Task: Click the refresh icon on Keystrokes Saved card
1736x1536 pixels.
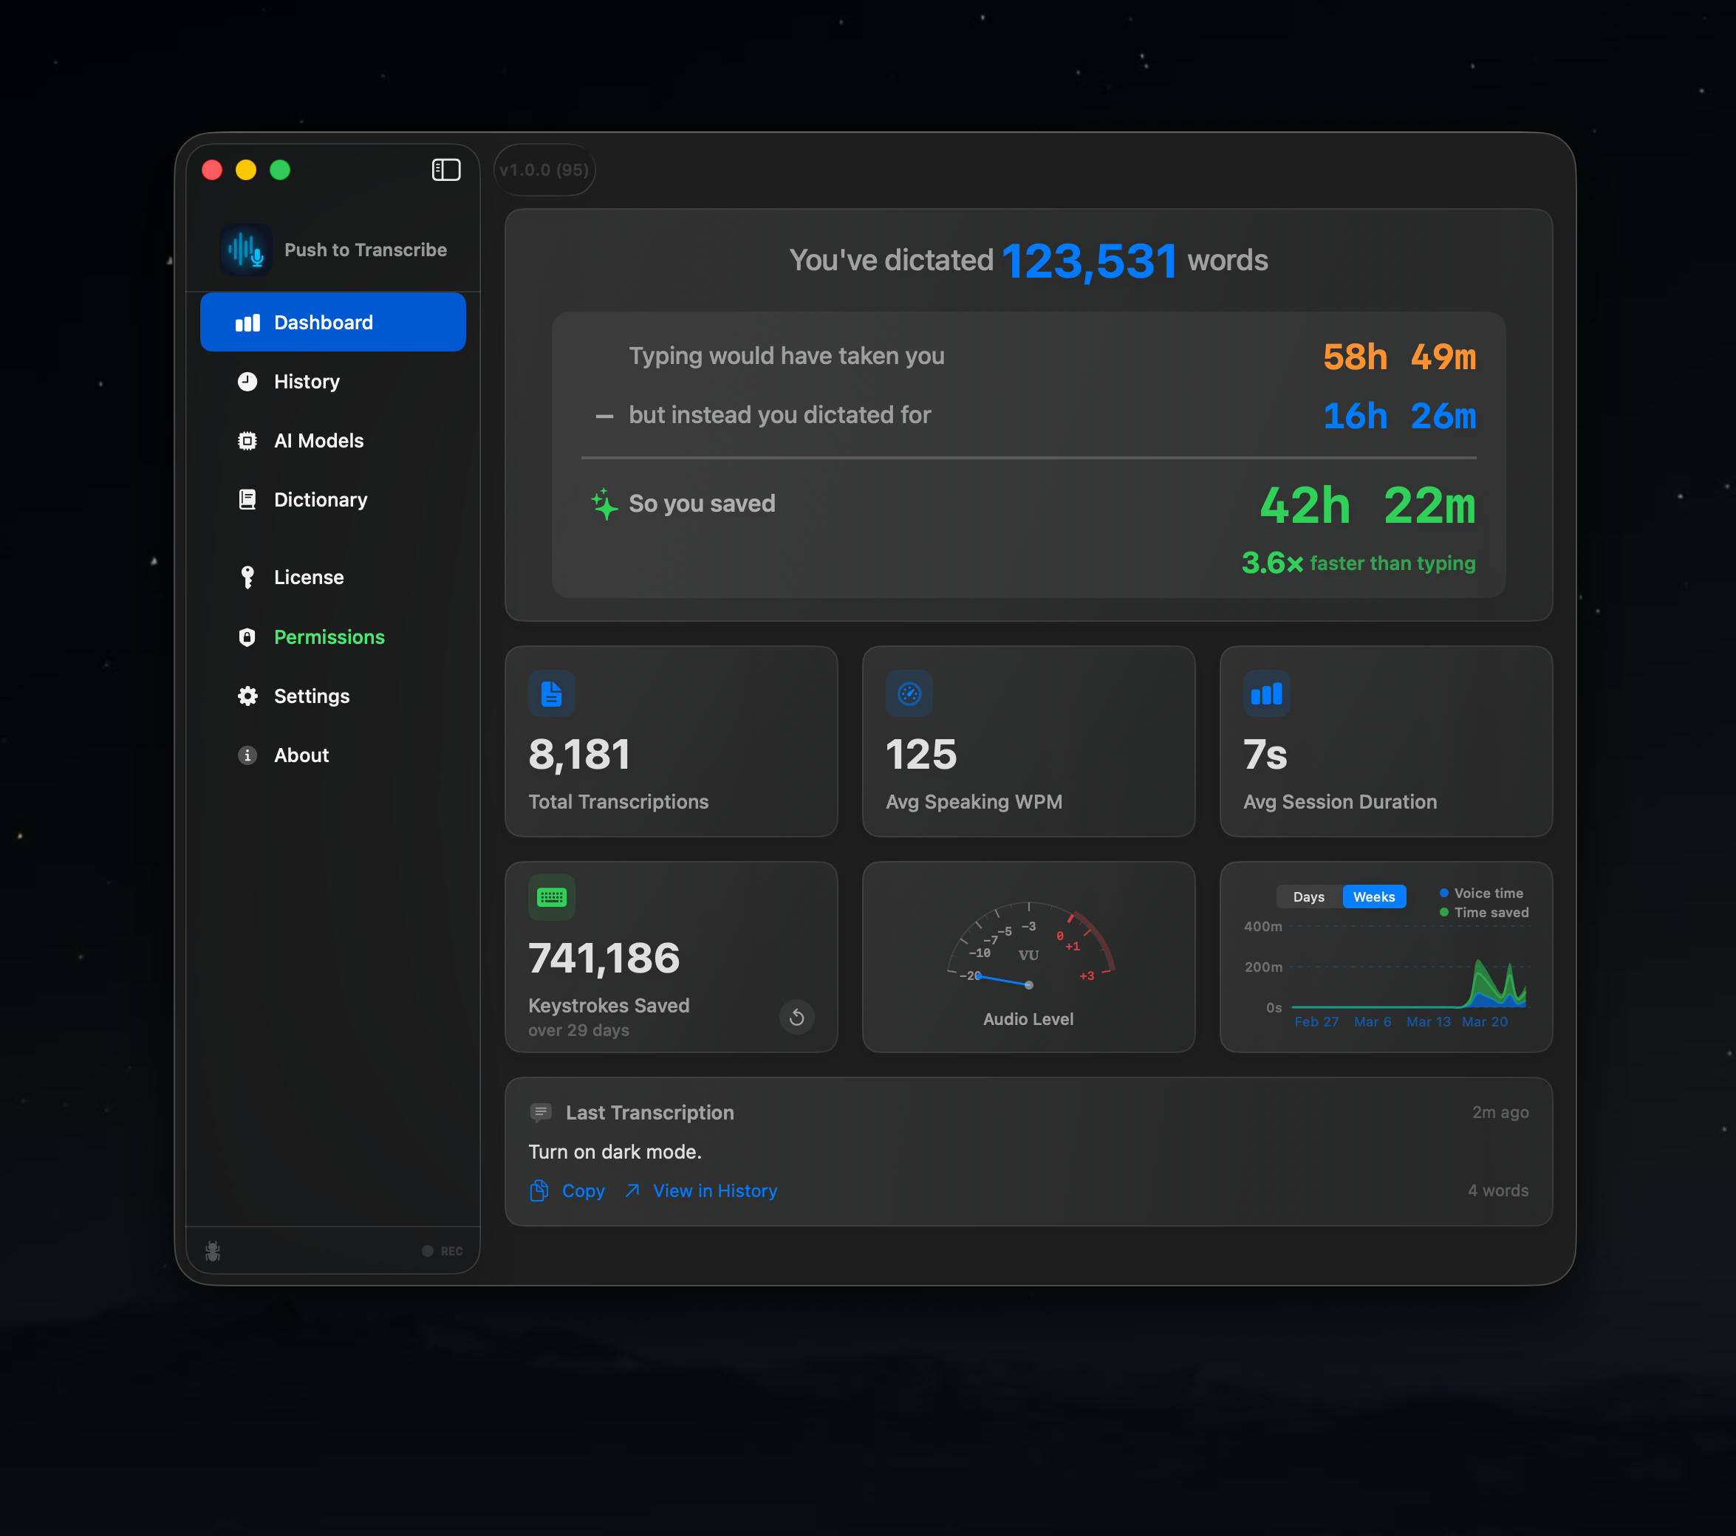Action: [x=796, y=1016]
